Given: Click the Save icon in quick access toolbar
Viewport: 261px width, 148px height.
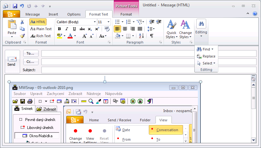Looking at the screenshot, I should [15, 6].
